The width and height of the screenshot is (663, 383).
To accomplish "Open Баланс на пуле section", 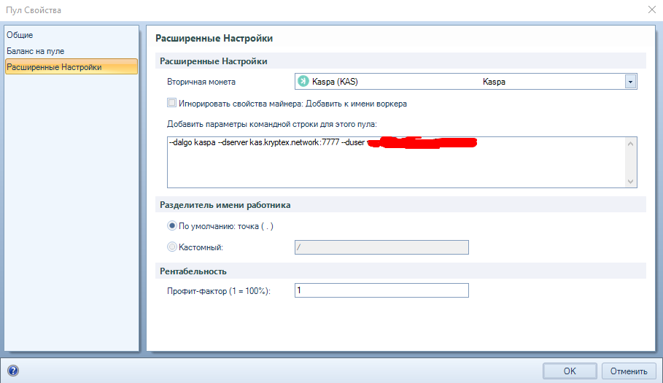I will coord(36,51).
